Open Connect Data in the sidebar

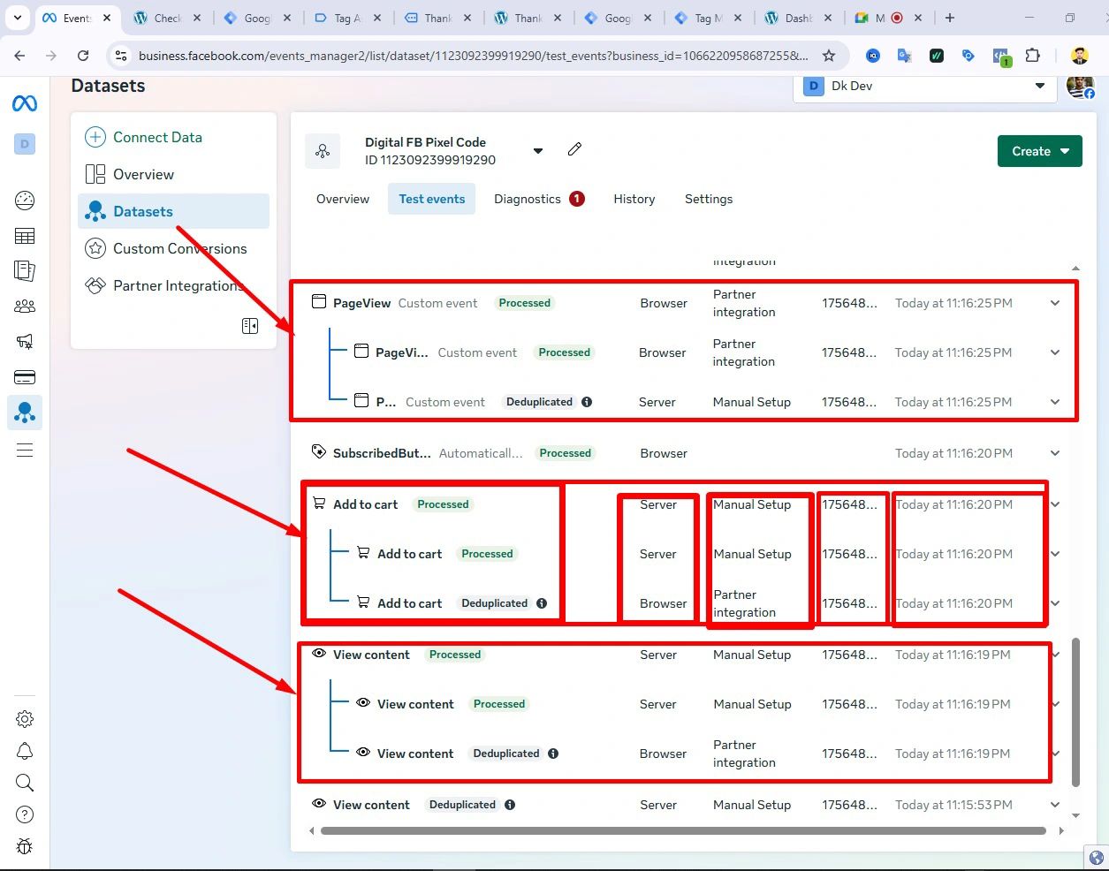(156, 137)
